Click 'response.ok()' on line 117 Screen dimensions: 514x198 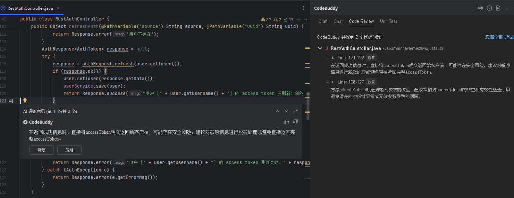[x=83, y=71]
